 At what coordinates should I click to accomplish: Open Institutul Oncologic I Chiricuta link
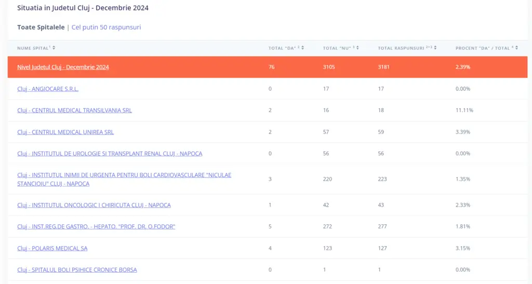[94, 205]
